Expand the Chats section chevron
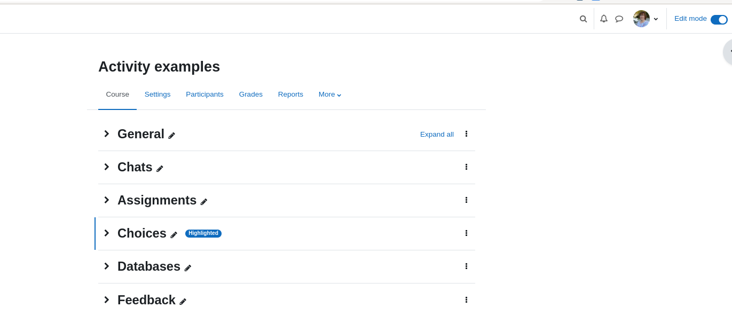 point(106,167)
